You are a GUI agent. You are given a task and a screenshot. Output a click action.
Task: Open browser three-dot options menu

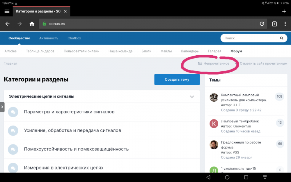click(285, 24)
